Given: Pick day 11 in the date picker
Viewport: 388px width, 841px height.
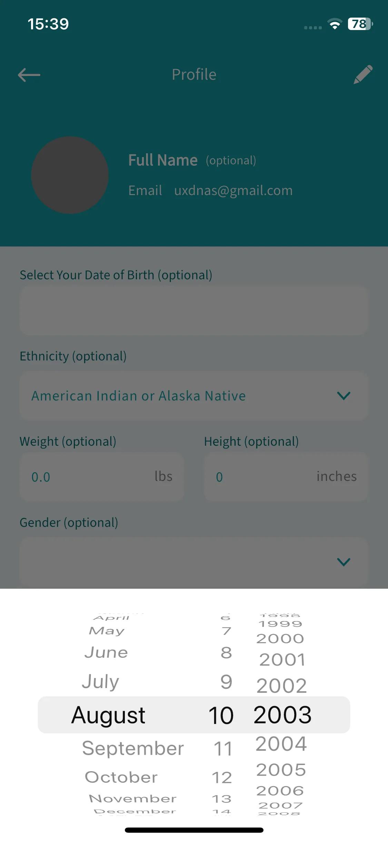Looking at the screenshot, I should (x=223, y=749).
